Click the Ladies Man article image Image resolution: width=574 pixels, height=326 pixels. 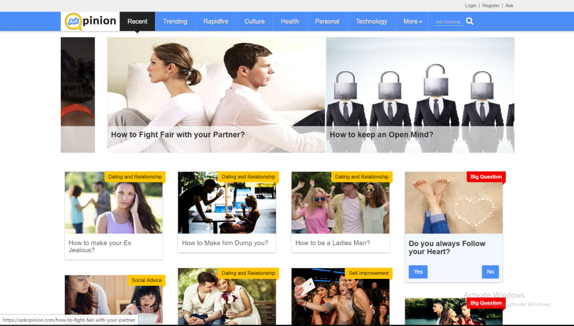pos(340,203)
